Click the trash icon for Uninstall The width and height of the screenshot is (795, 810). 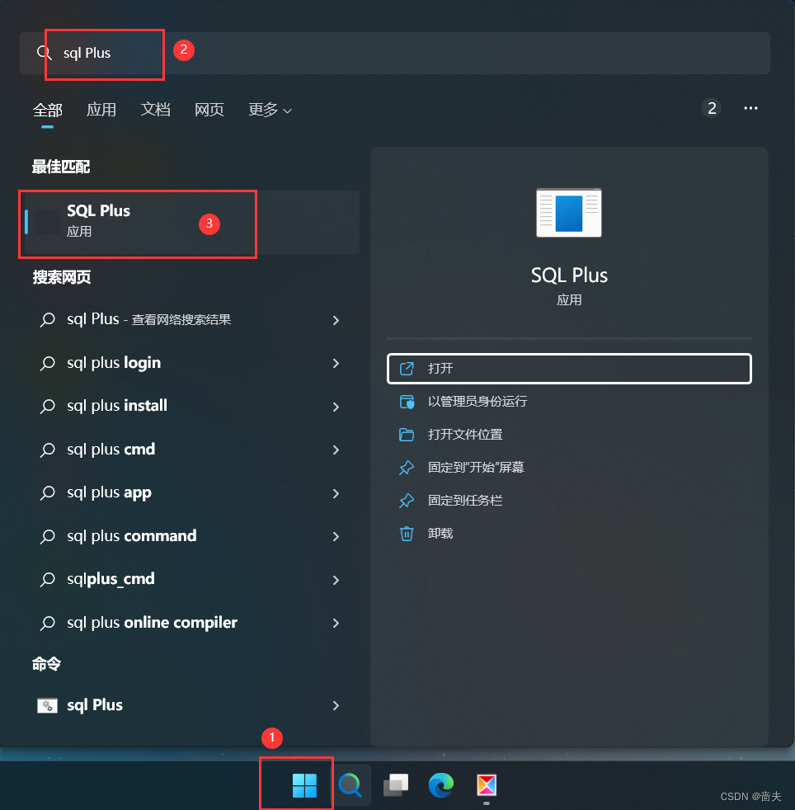pyautogui.click(x=407, y=533)
